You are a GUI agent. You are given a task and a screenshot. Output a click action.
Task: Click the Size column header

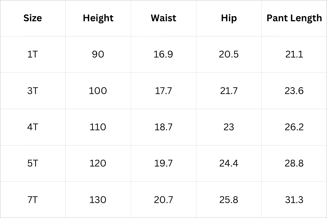point(33,18)
